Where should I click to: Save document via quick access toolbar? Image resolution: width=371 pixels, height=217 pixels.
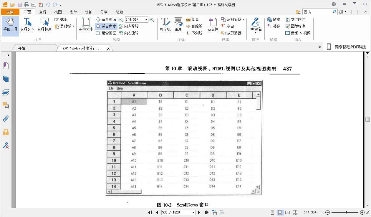click(x=19, y=4)
